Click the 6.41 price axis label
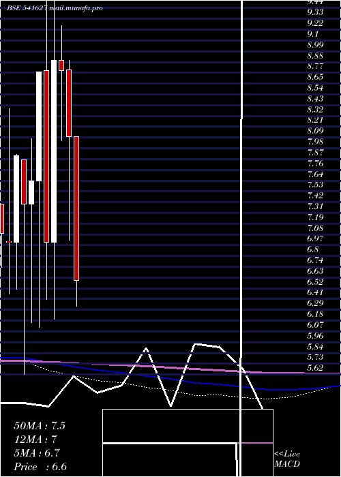Image resolution: width=341 pixels, height=477 pixels. pyautogui.click(x=315, y=292)
